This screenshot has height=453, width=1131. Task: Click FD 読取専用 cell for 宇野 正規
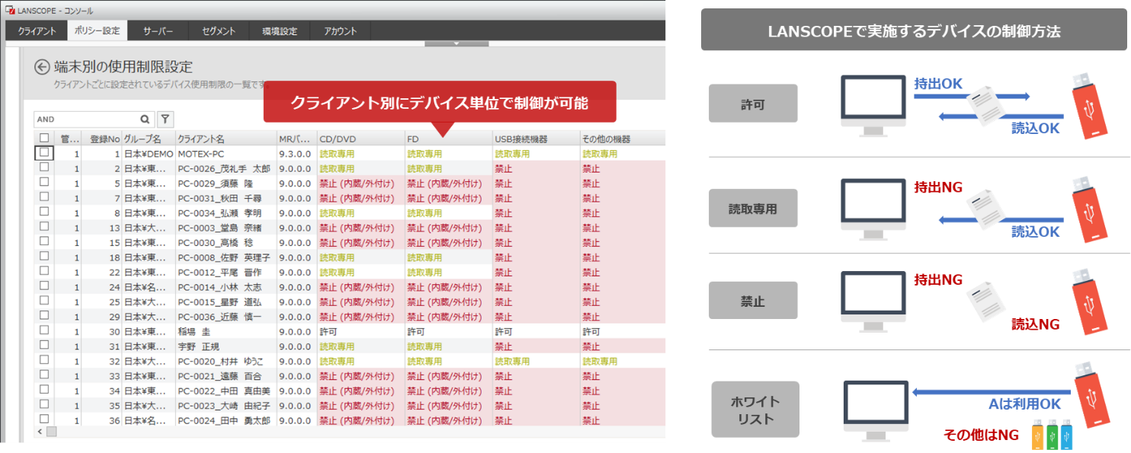pyautogui.click(x=425, y=347)
